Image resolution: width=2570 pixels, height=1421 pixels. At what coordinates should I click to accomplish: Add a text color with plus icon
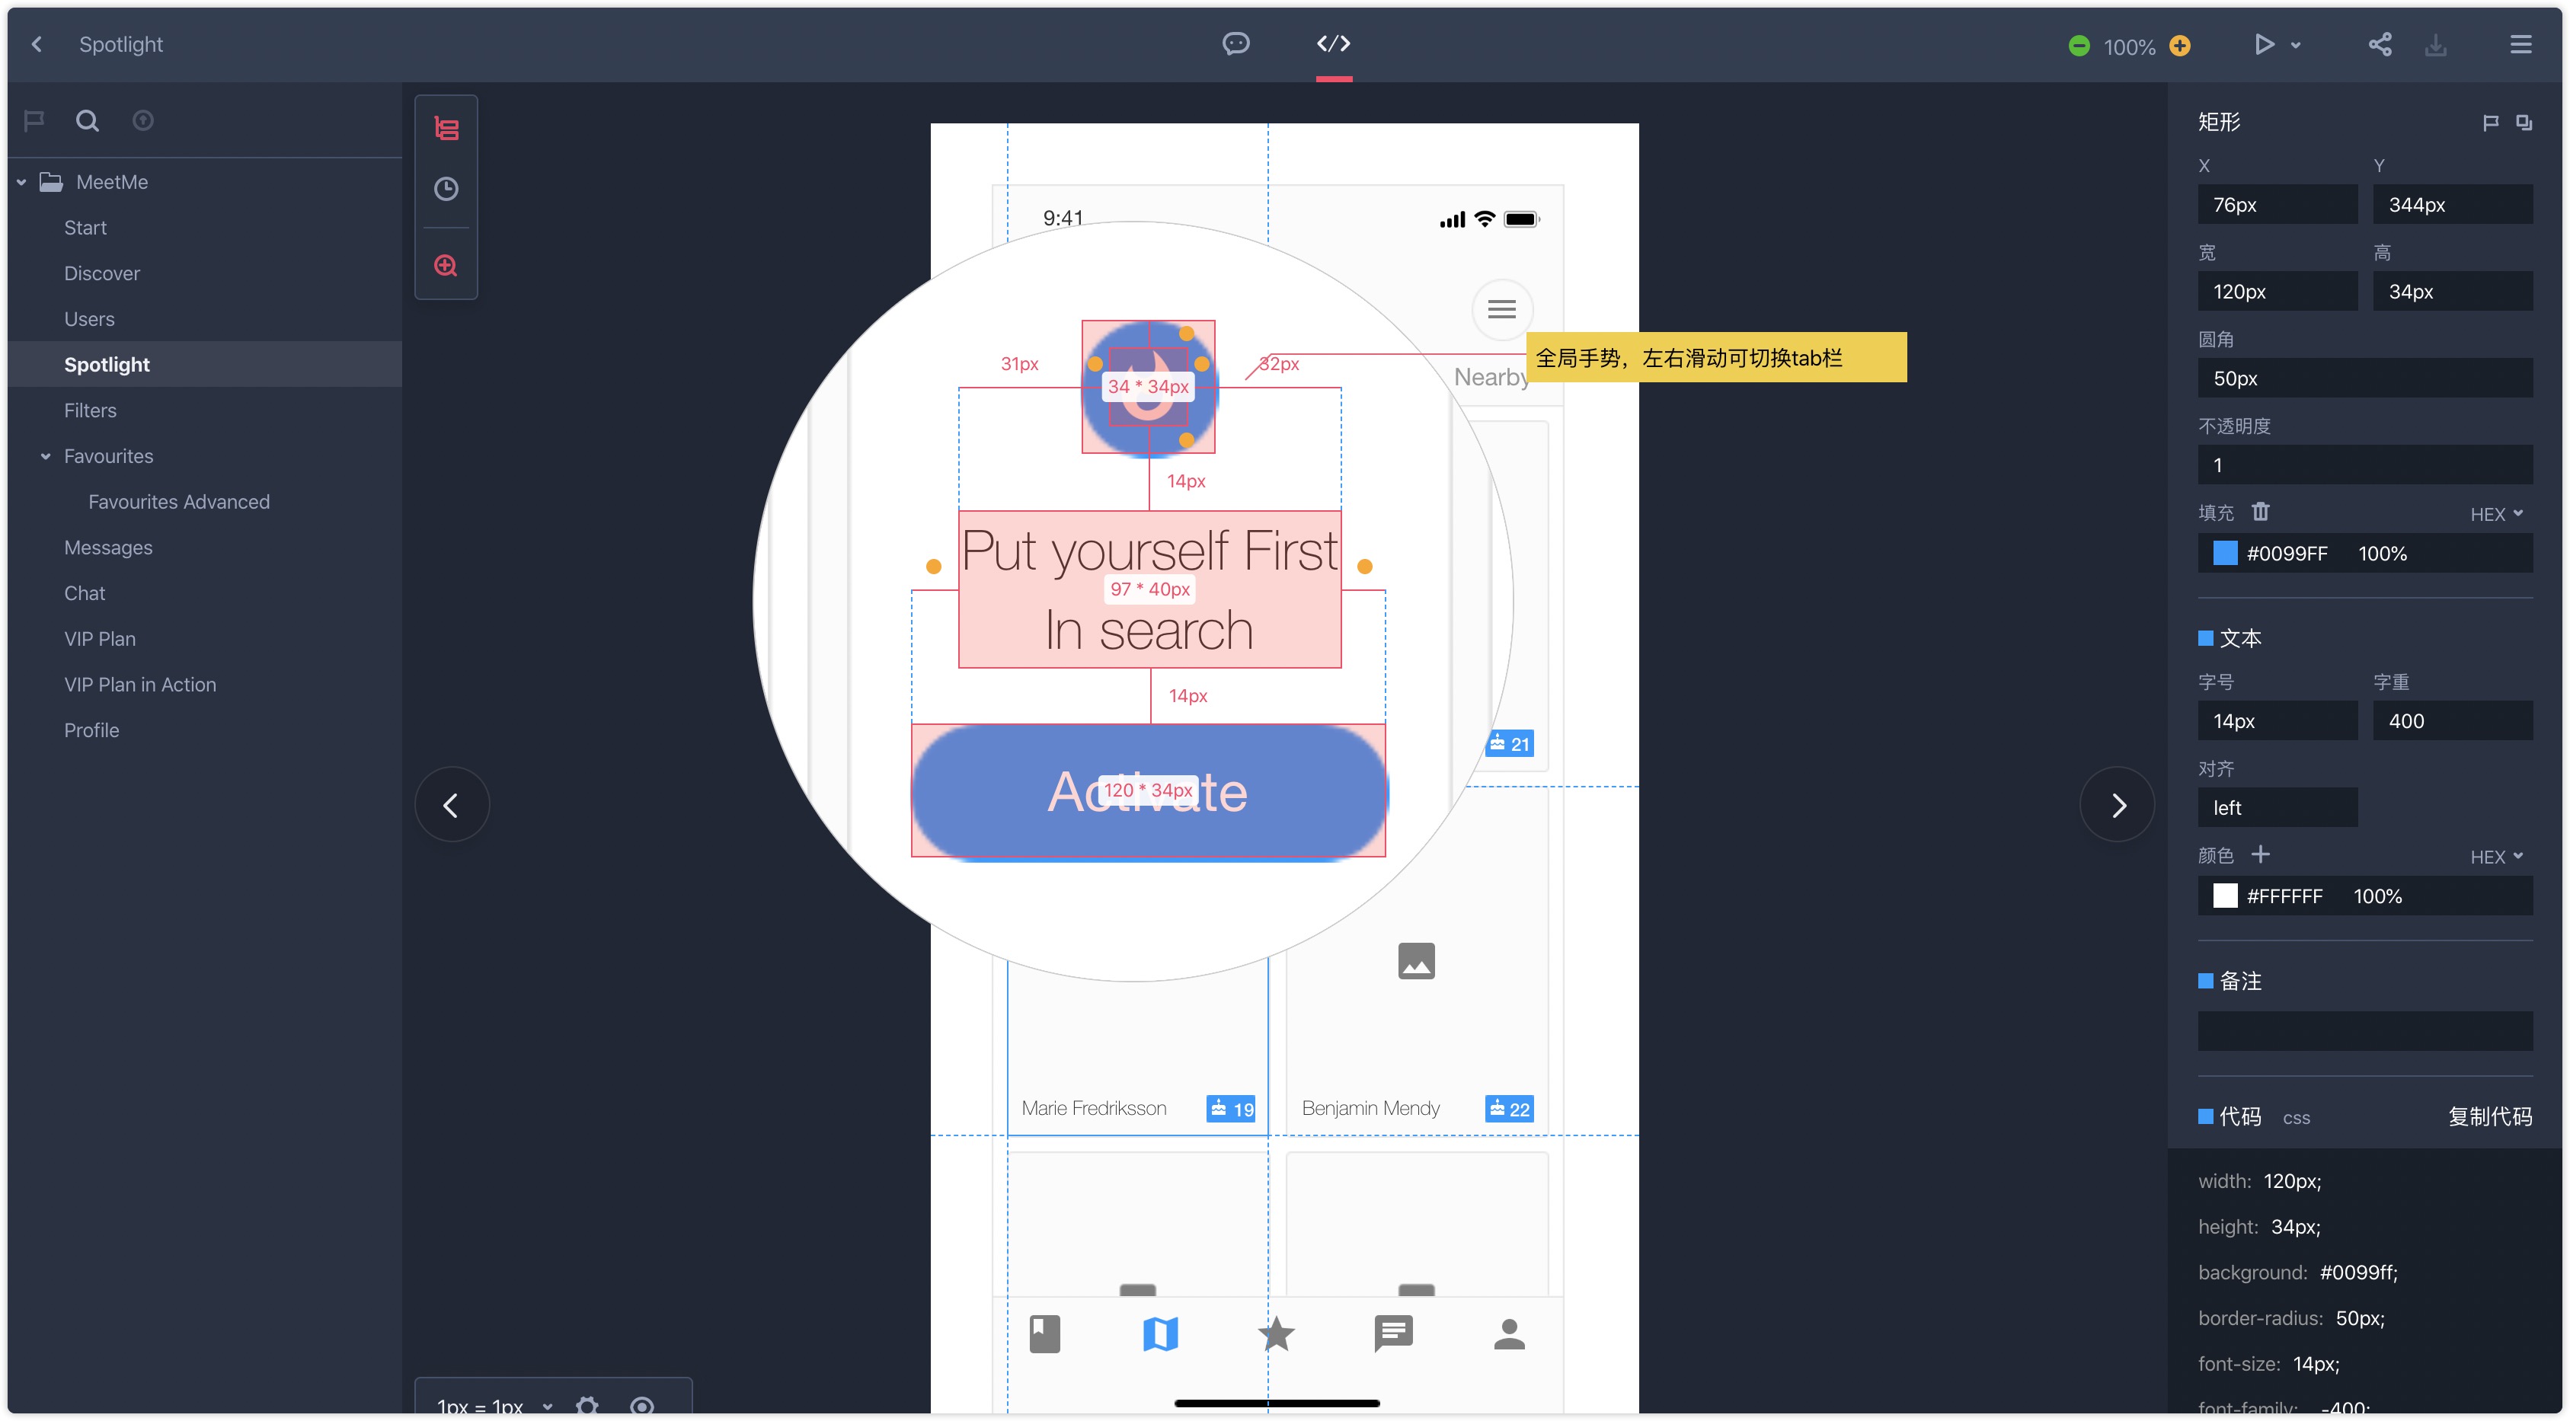pyautogui.click(x=2260, y=854)
